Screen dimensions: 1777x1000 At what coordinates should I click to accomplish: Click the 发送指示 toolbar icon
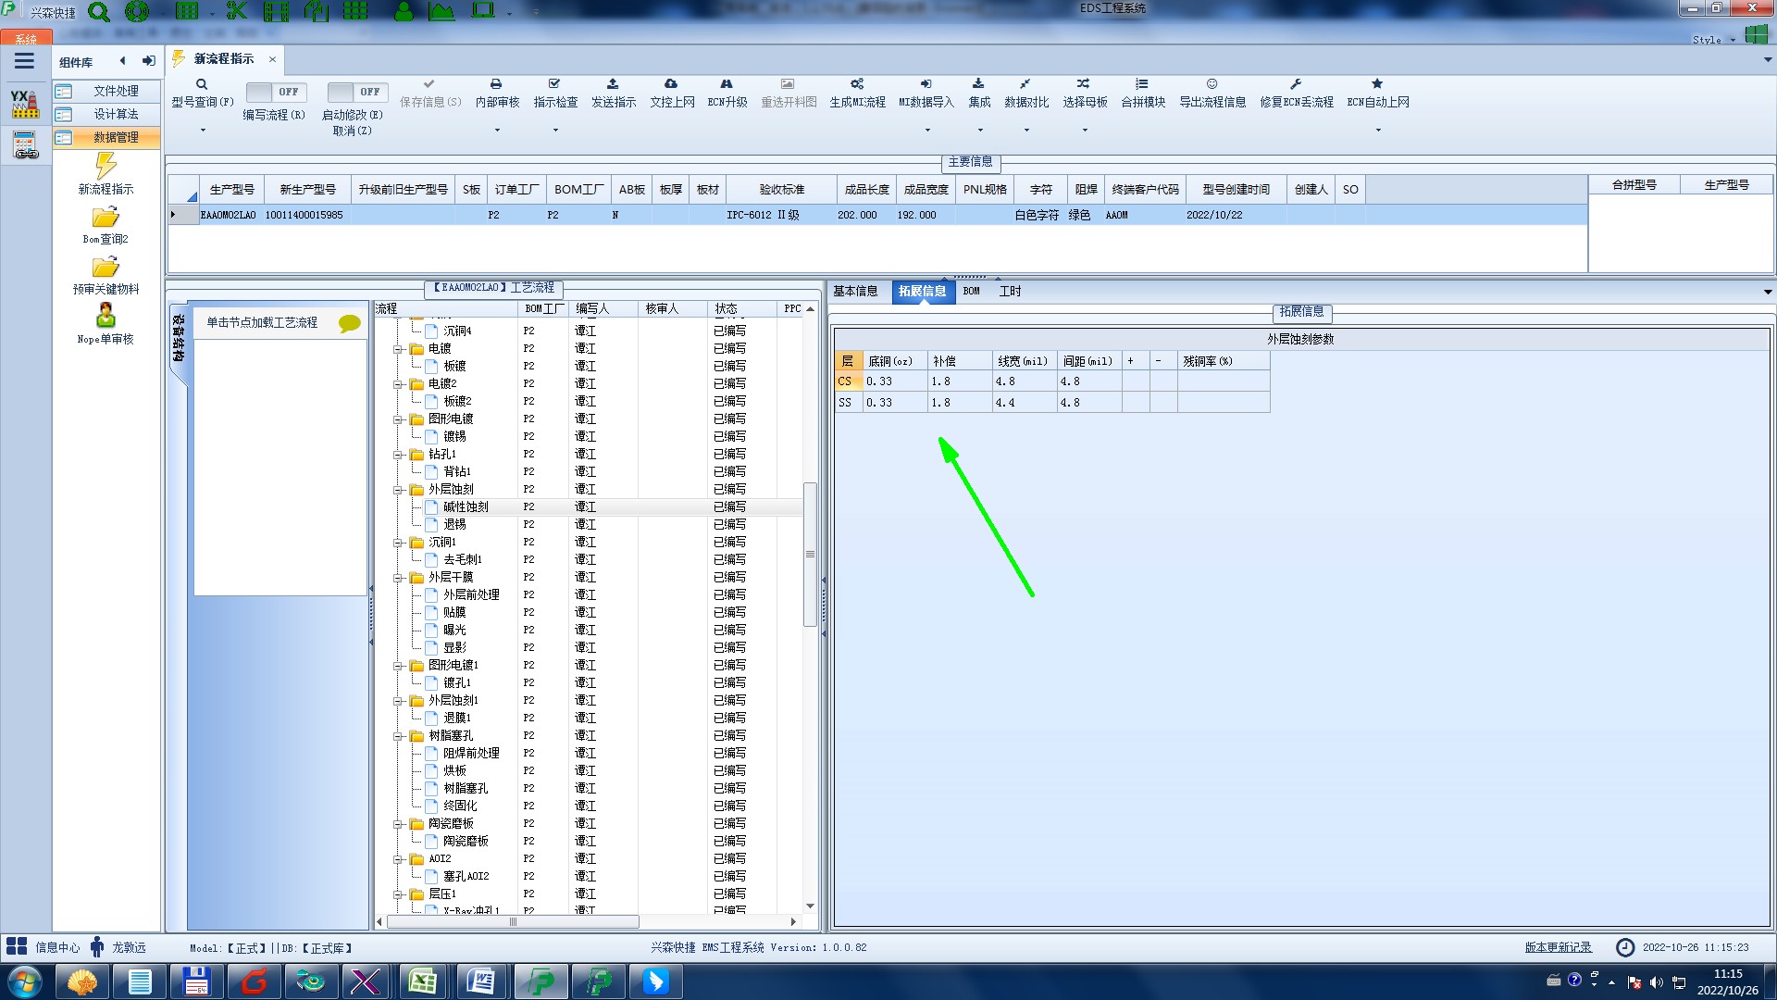[613, 84]
